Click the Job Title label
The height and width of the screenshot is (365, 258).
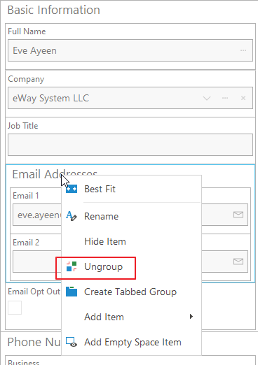(x=22, y=126)
